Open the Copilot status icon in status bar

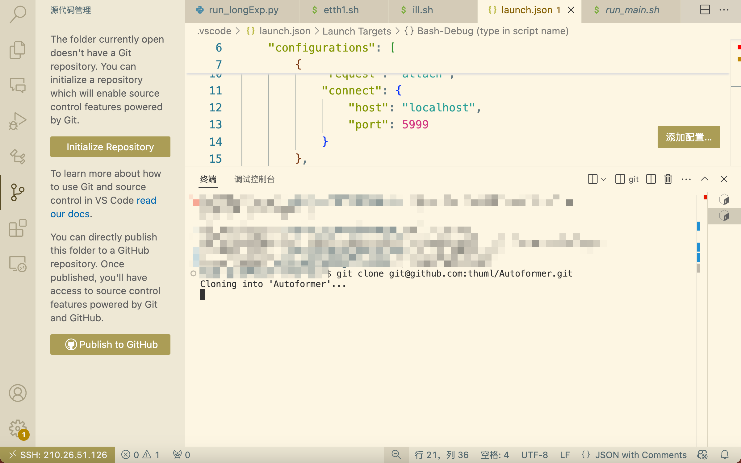point(702,455)
